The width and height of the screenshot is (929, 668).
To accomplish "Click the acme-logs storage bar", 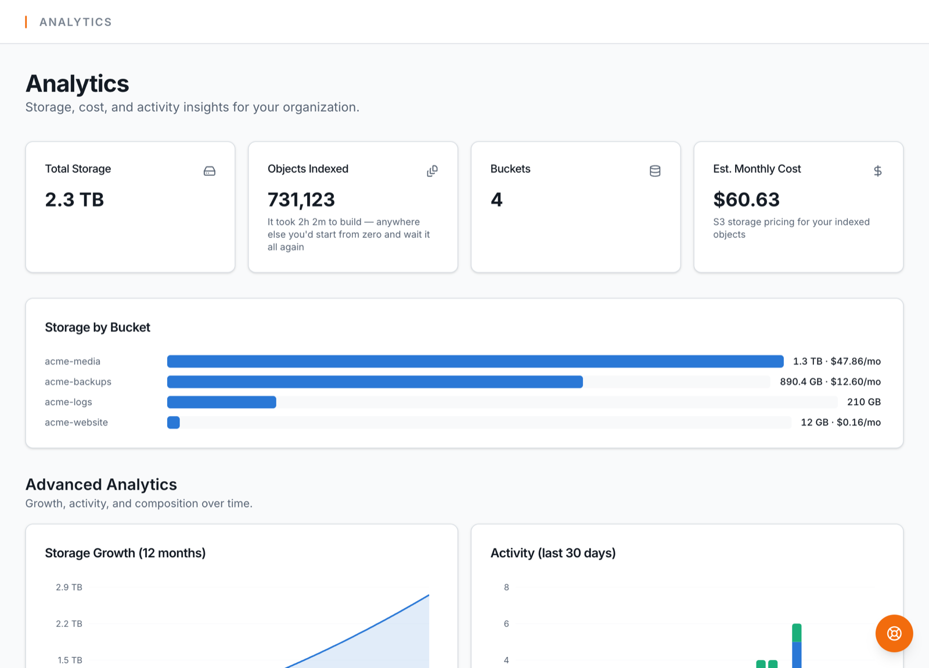I will (222, 402).
